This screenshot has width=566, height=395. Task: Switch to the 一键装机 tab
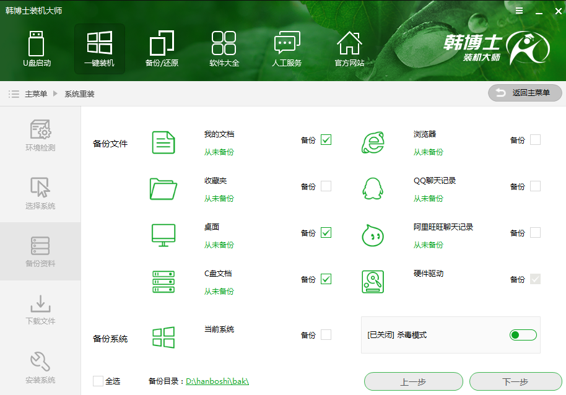point(99,48)
